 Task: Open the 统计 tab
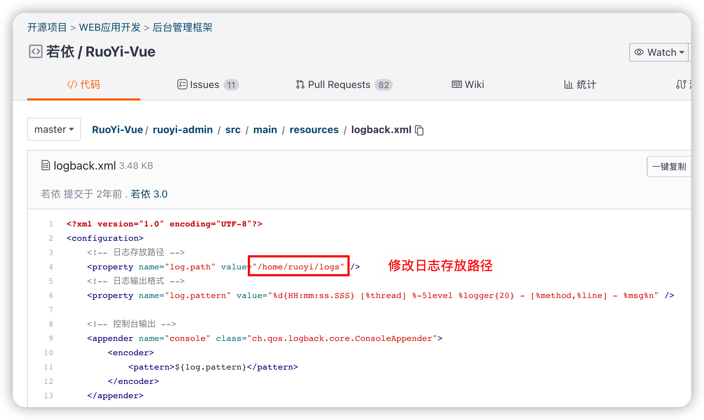pyautogui.click(x=580, y=84)
